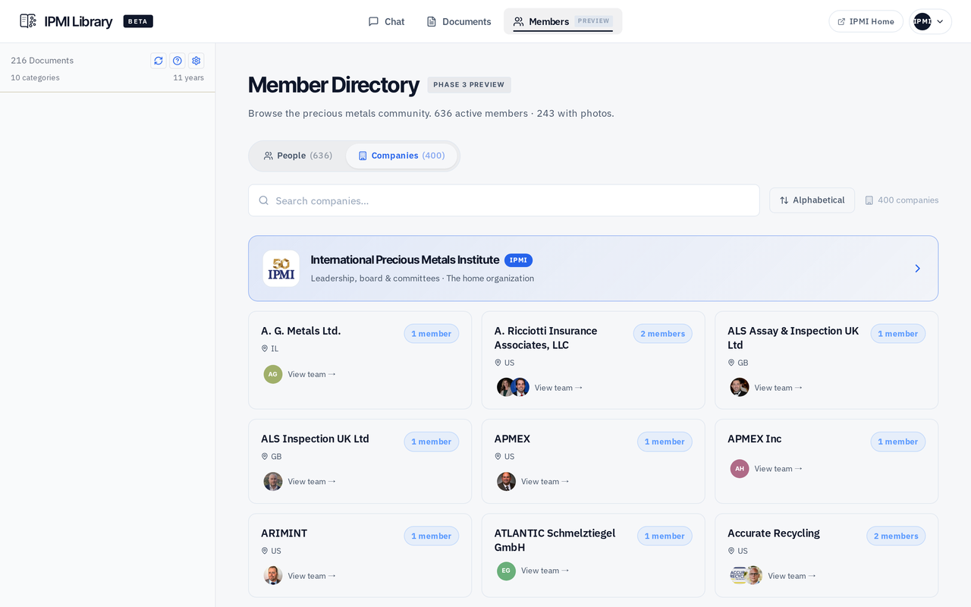The width and height of the screenshot is (971, 607).
Task: Open the Documents tab
Action: click(459, 21)
